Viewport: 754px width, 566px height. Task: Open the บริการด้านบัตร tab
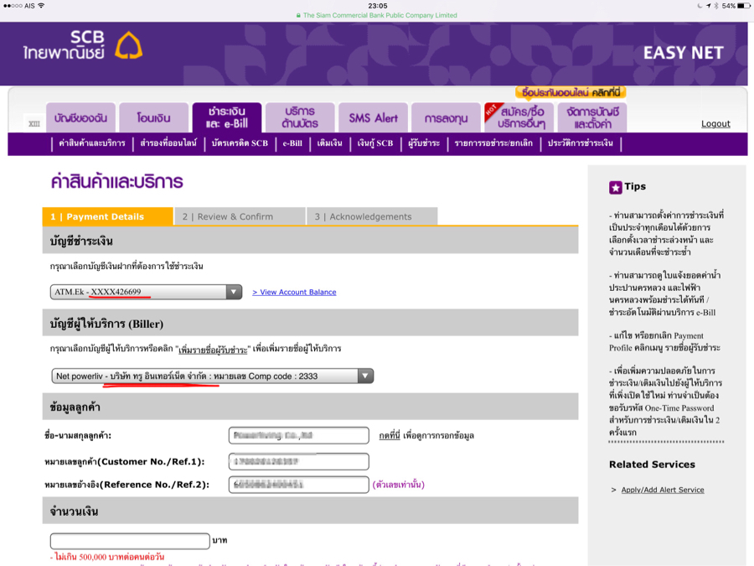[300, 117]
